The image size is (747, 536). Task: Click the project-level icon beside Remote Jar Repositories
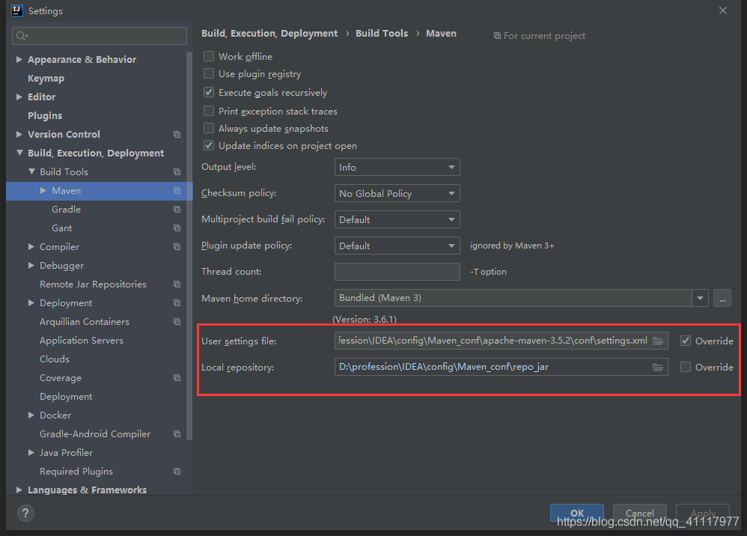[x=177, y=284]
